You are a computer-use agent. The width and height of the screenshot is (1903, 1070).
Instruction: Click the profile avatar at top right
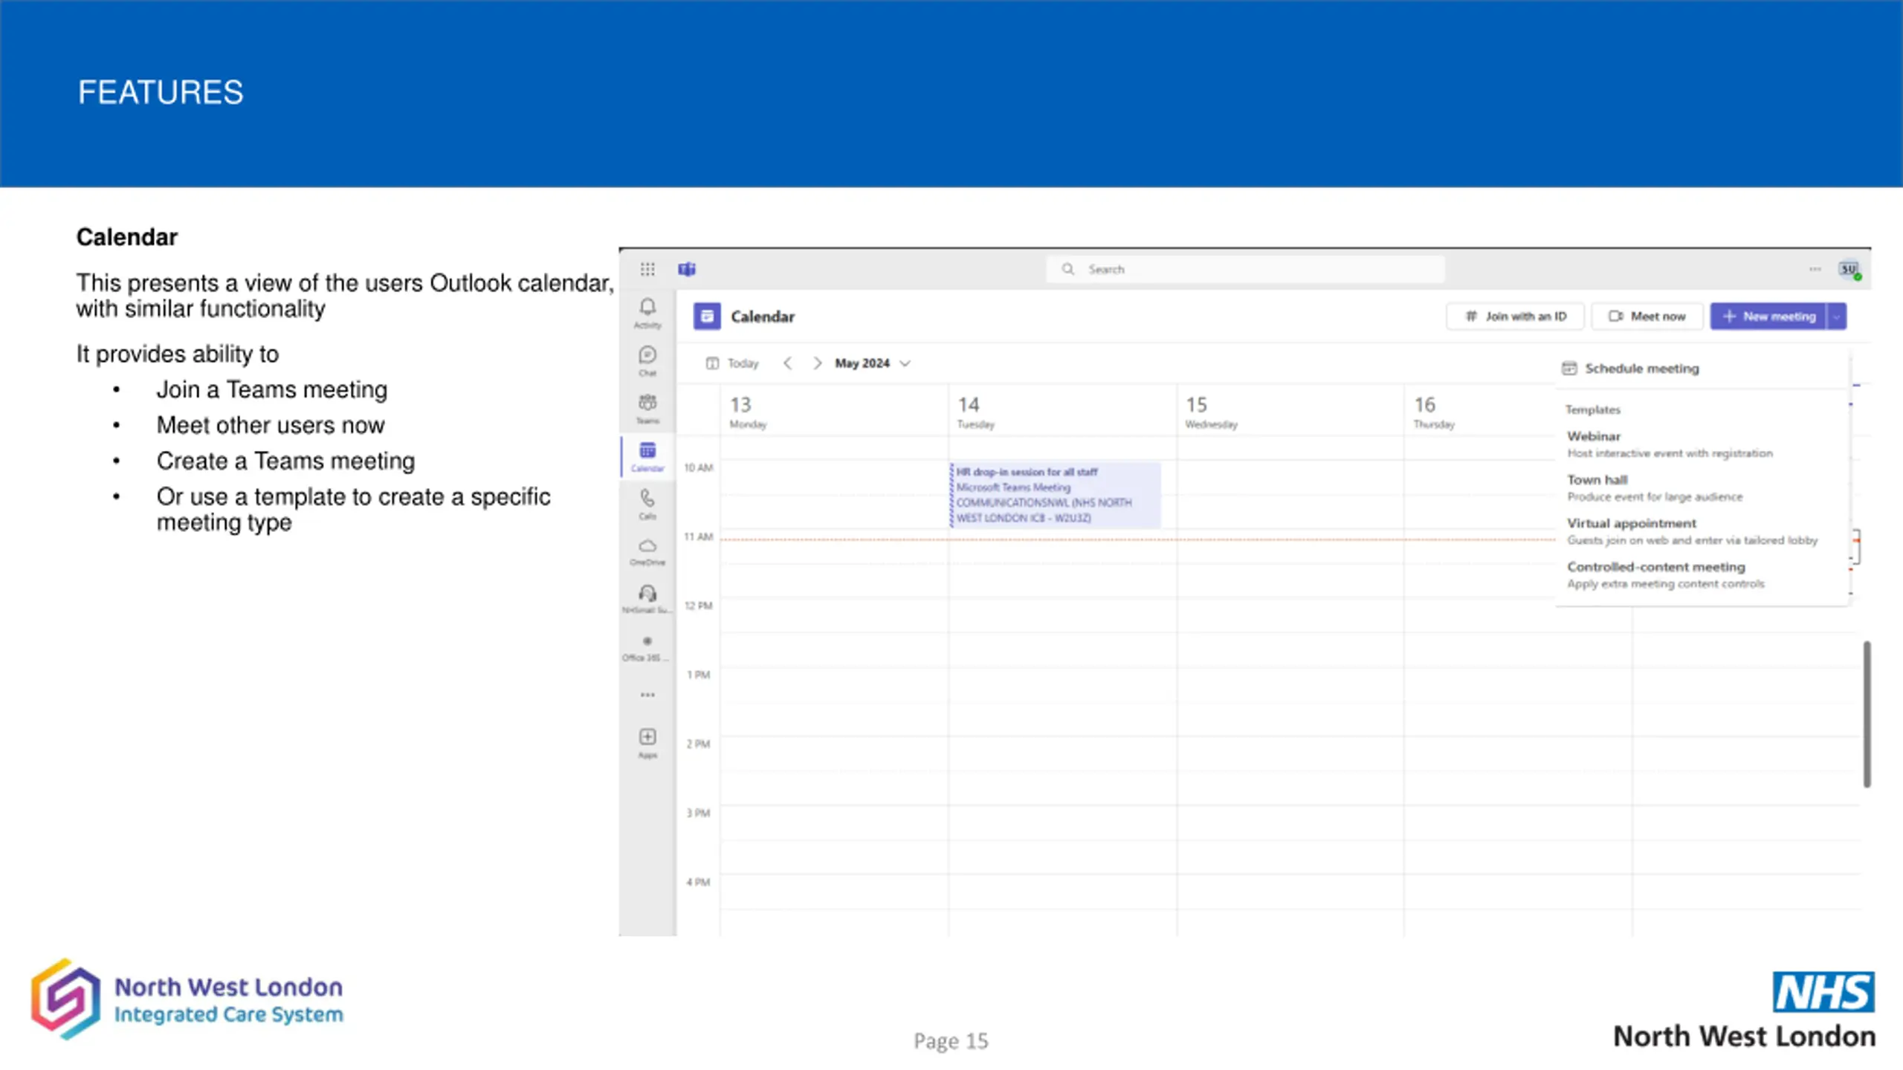pyautogui.click(x=1849, y=270)
